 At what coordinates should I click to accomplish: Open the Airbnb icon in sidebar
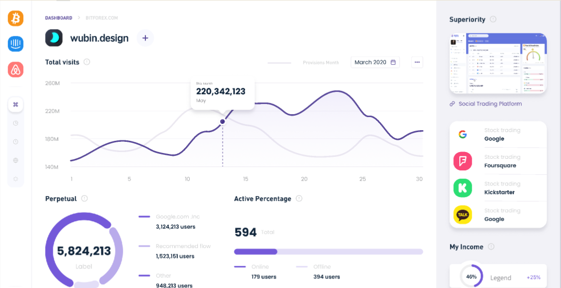click(x=16, y=70)
